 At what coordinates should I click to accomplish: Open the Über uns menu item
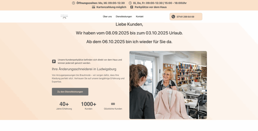[107, 17]
